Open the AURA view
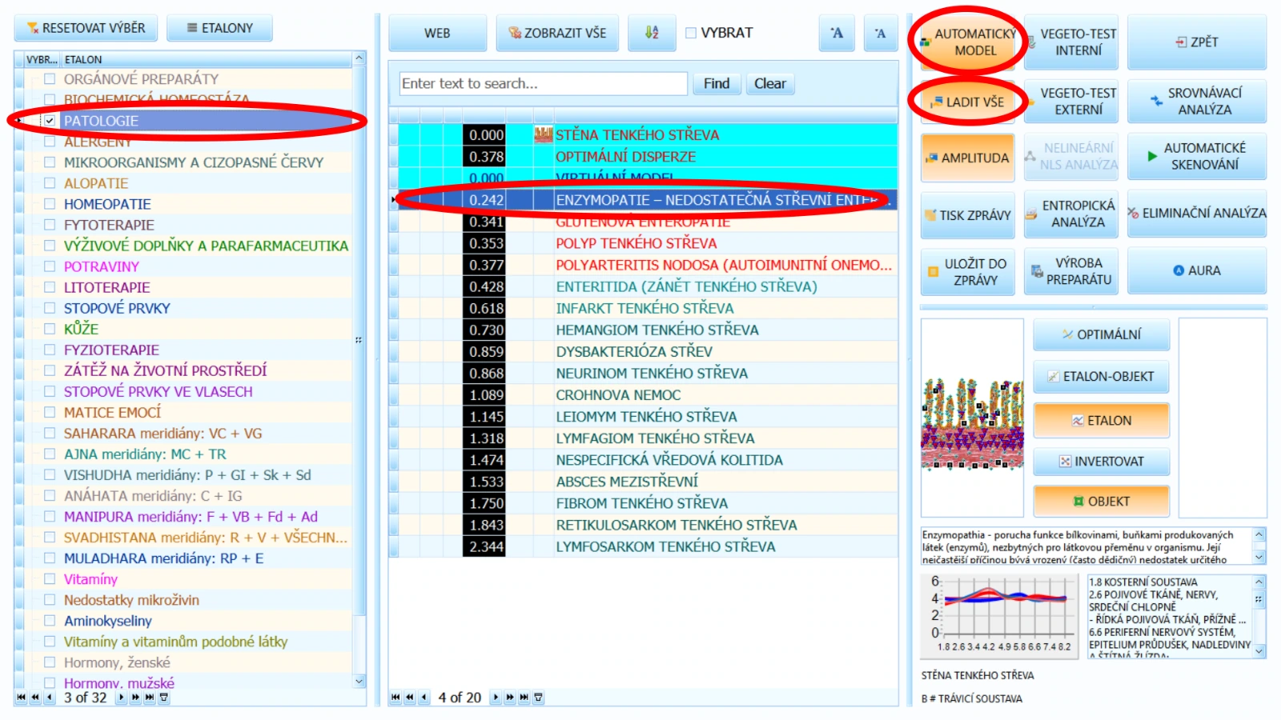The height and width of the screenshot is (720, 1281). 1196,270
